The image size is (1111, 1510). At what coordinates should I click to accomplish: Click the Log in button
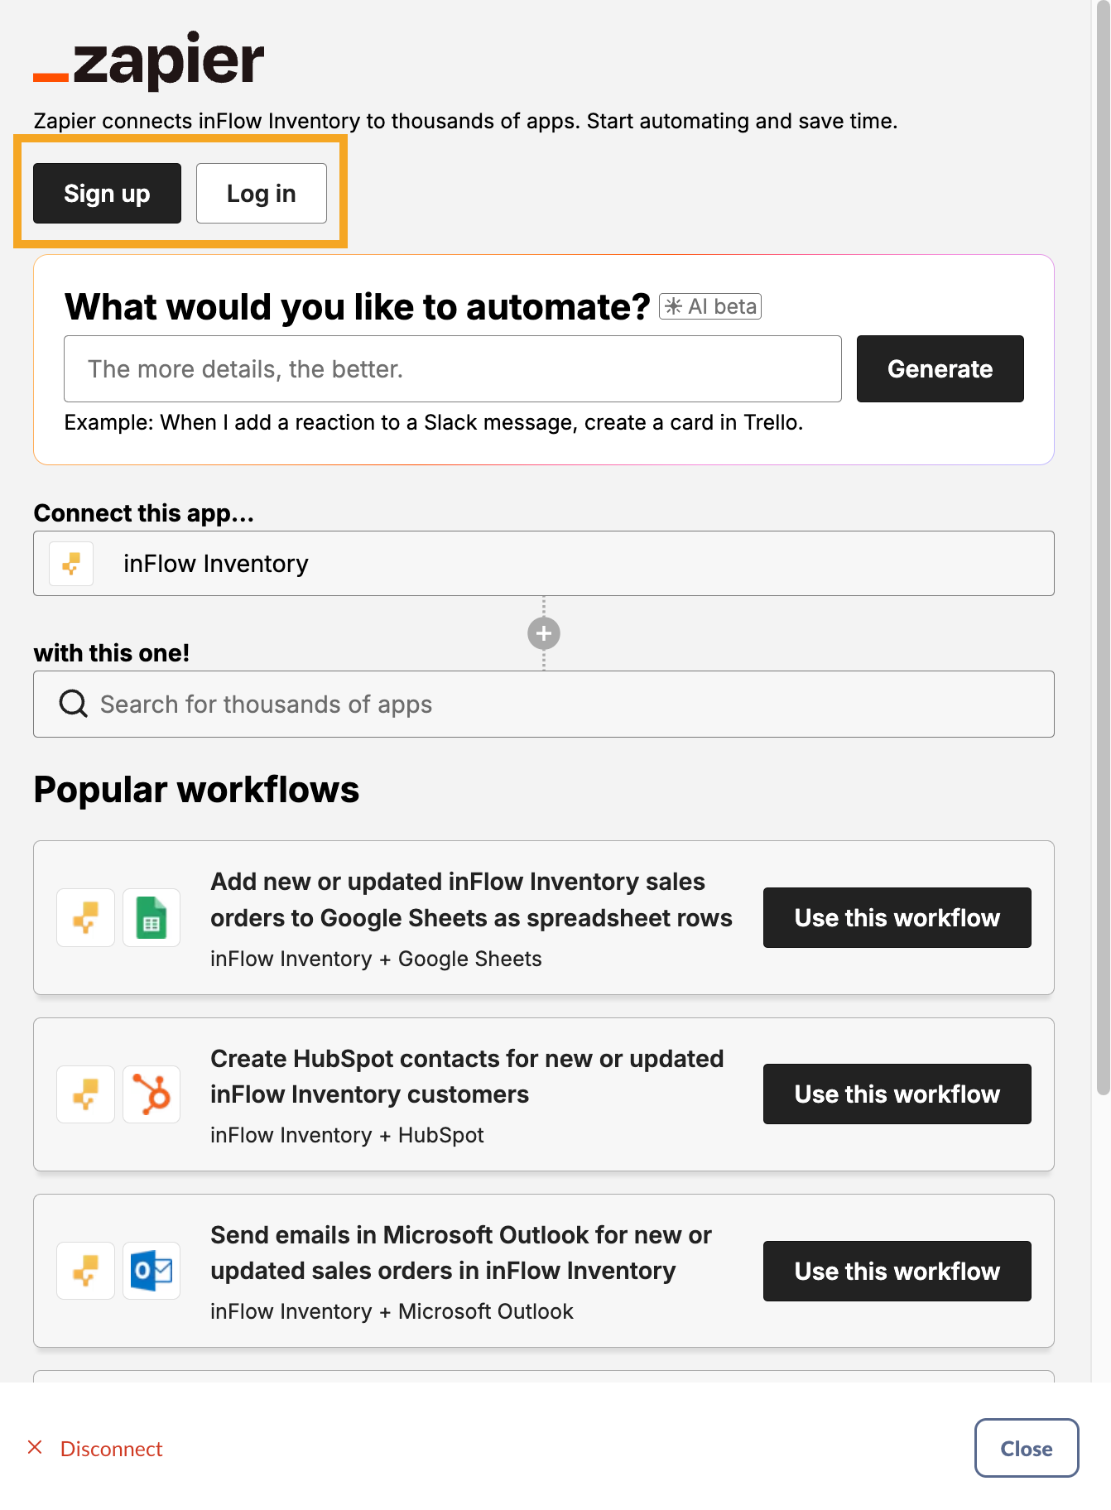(261, 193)
